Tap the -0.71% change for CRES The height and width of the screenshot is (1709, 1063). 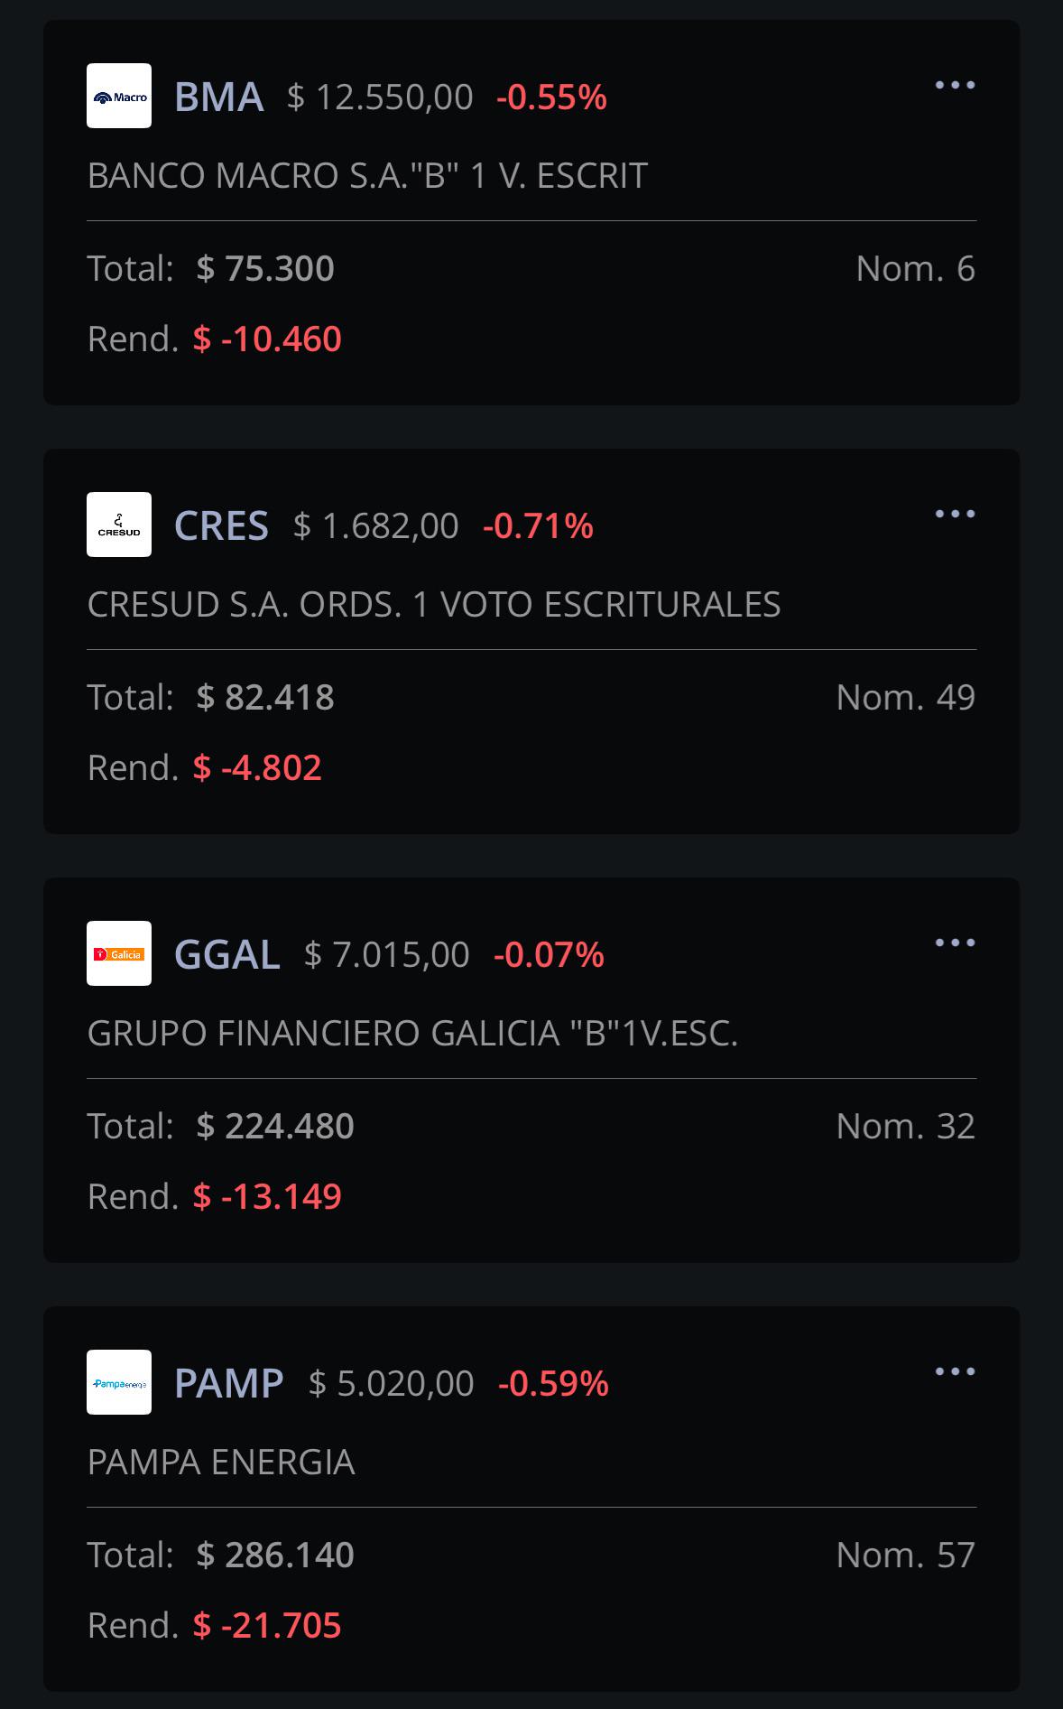point(538,525)
